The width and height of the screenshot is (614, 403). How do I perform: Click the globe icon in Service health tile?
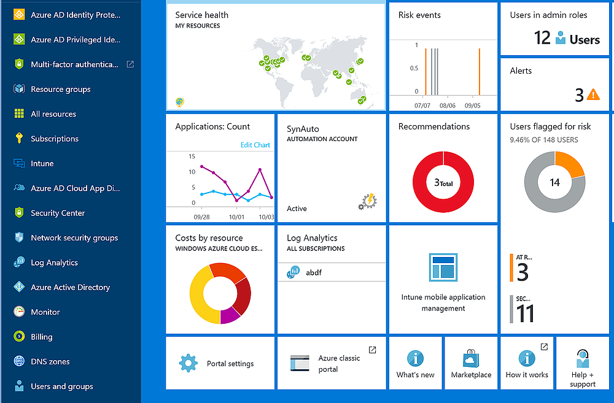click(180, 102)
